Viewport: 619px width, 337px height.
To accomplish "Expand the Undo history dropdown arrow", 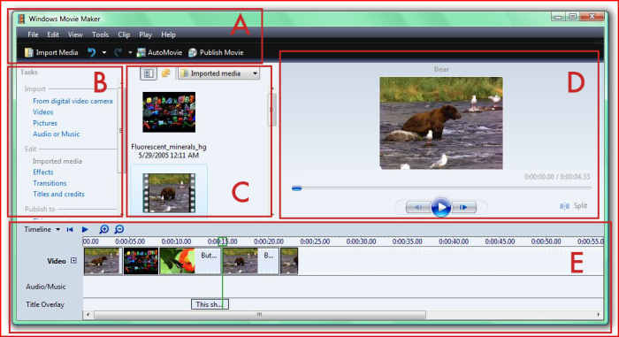I will [104, 52].
